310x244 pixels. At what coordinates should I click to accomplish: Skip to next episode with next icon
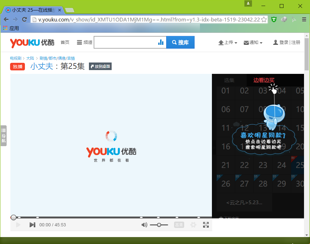tap(32, 225)
